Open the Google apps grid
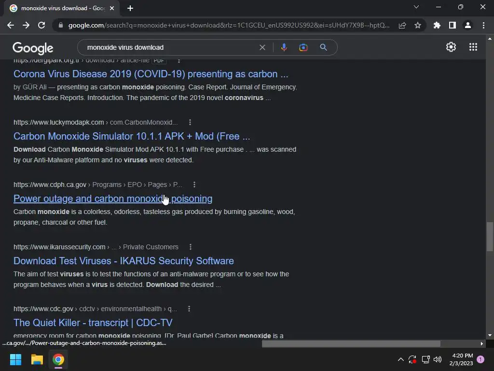The image size is (494, 371). coord(473,47)
